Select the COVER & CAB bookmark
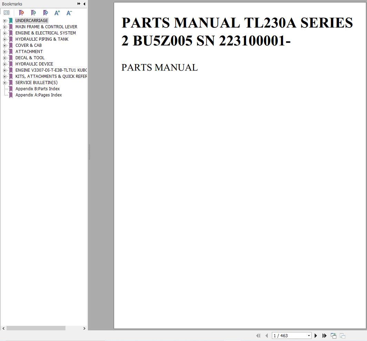The image size is (367, 341). 29,45
